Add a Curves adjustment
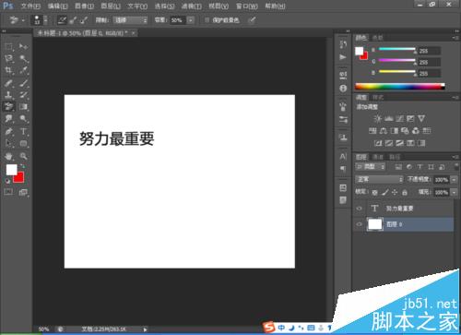 pos(399,119)
